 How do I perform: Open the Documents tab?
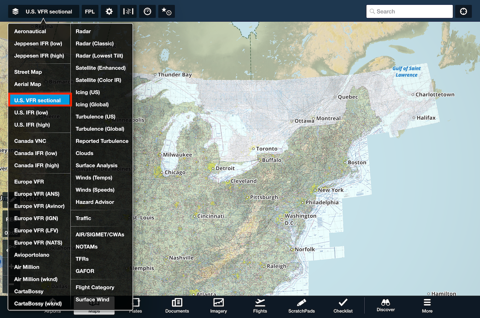(x=177, y=306)
